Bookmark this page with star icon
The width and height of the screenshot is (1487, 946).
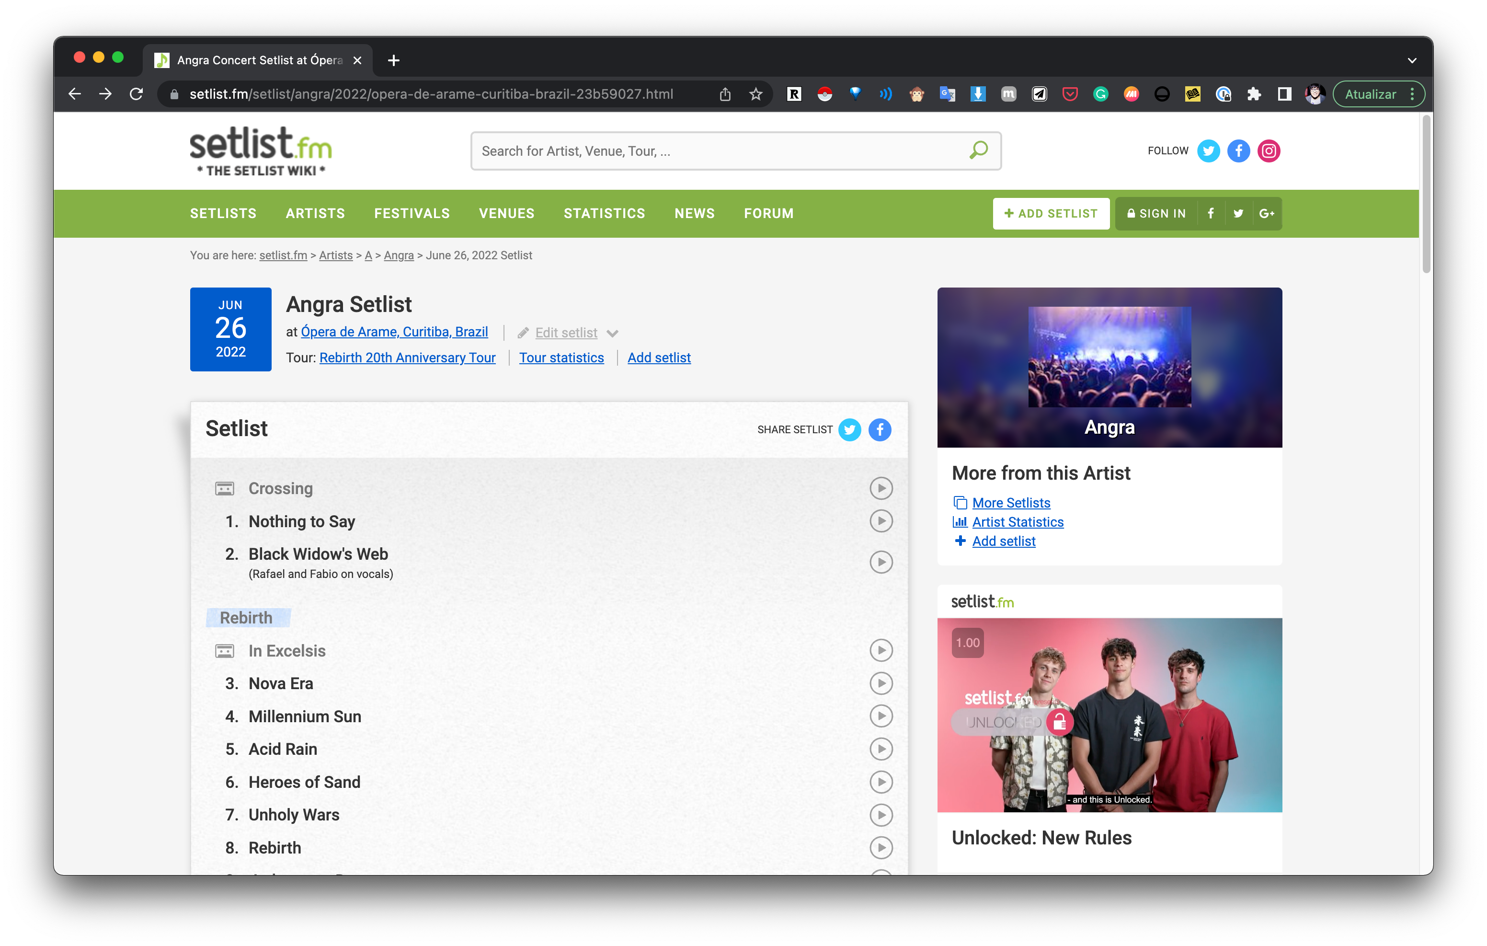click(x=755, y=94)
